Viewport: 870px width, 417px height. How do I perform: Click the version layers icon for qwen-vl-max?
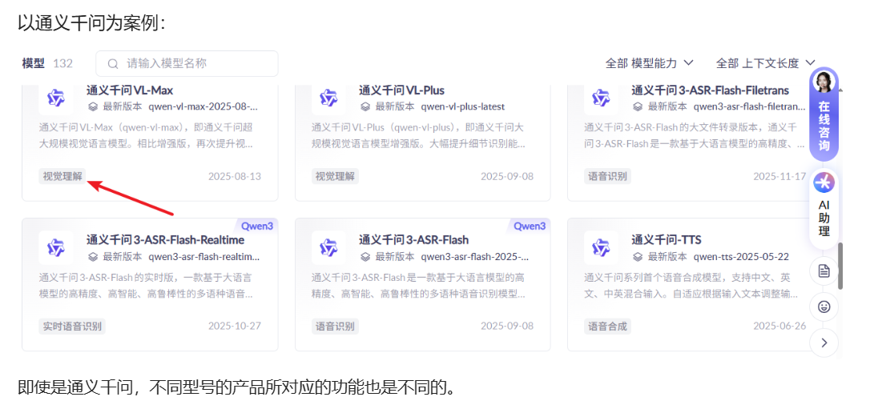coord(93,107)
